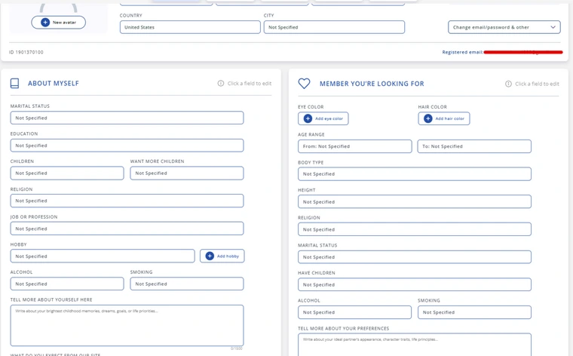This screenshot has height=356, width=573.
Task: Click the Tell More About Yourself text area
Action: click(x=127, y=326)
